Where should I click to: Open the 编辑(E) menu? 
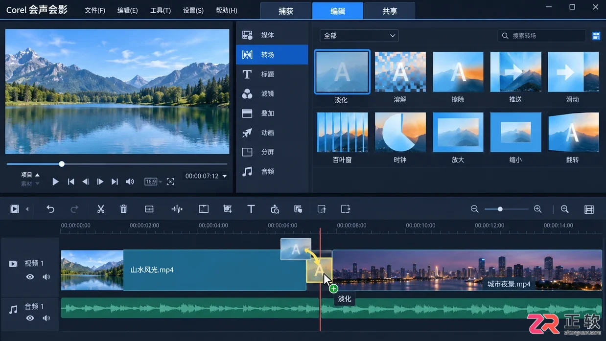tap(128, 10)
